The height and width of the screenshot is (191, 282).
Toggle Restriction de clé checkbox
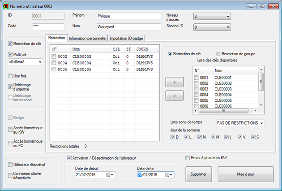tap(10, 43)
